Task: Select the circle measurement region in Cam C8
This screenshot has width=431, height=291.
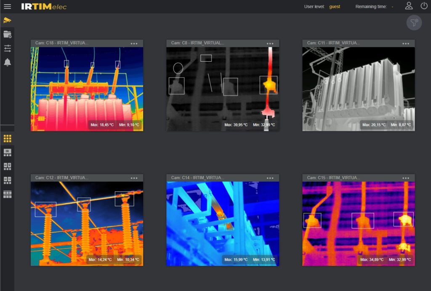Action: click(x=178, y=68)
